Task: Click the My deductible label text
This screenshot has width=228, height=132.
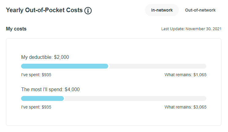Action: pos(37,57)
